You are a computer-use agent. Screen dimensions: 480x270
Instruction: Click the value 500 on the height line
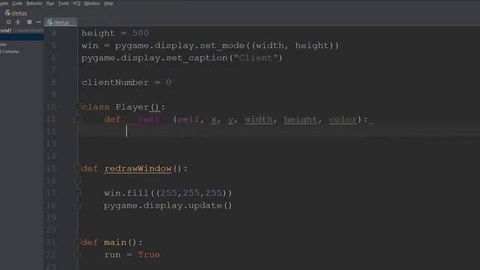click(140, 33)
